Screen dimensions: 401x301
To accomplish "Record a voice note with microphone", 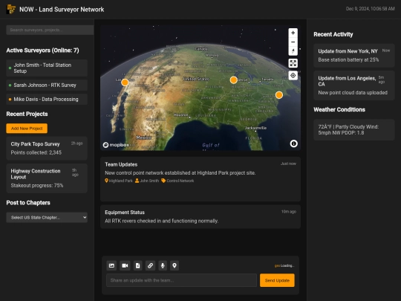I will point(163,265).
